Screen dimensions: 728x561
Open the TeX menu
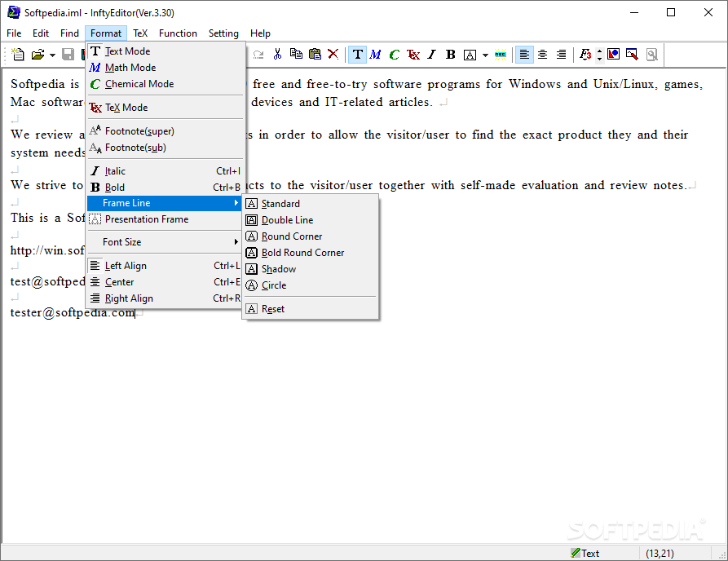[x=140, y=33]
